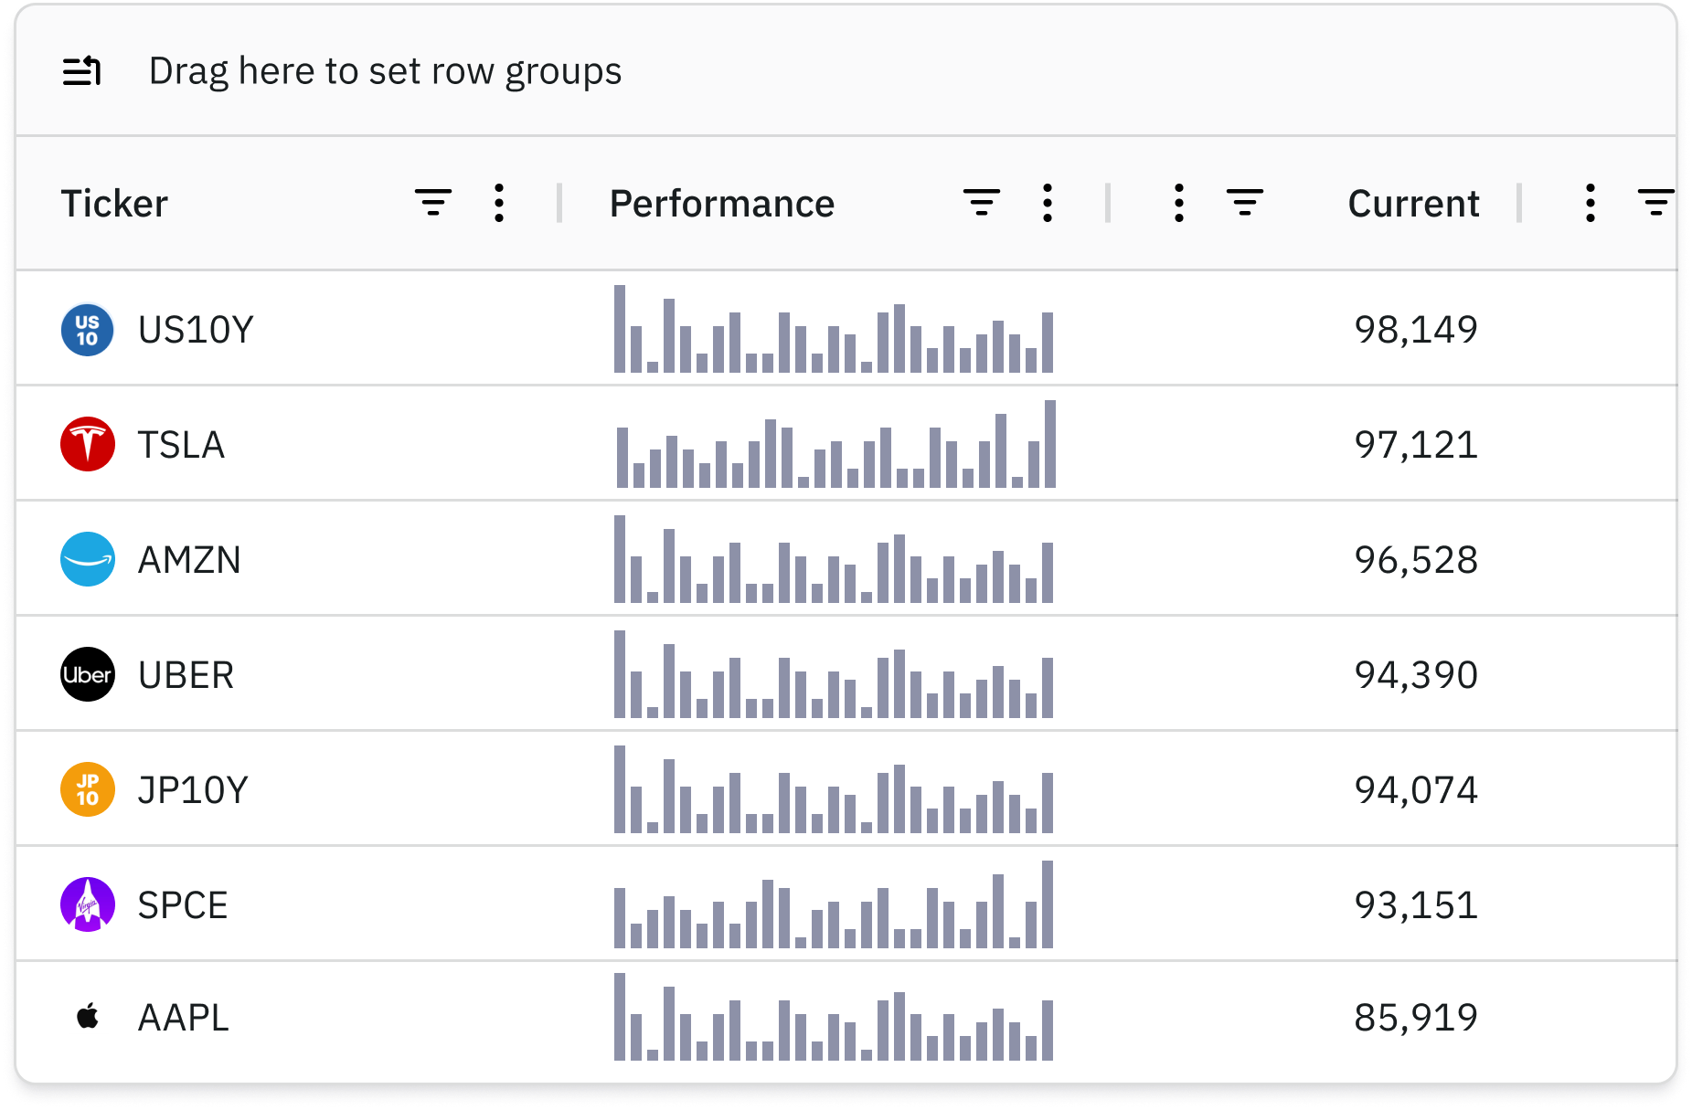Sort by the Current column header
This screenshot has height=1110, width=1692.
click(x=1412, y=203)
